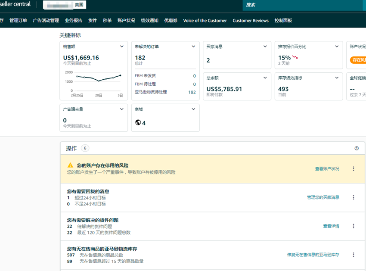Open more options for 您有需要回复的消息 row
Viewport: 366px width, 271px height.
coord(354,197)
